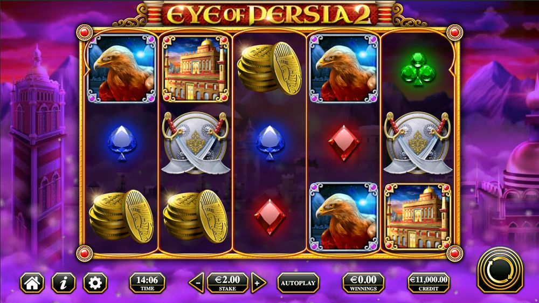Image resolution: width=539 pixels, height=303 pixels.
Task: Start Autoplay mode
Action: [298, 283]
